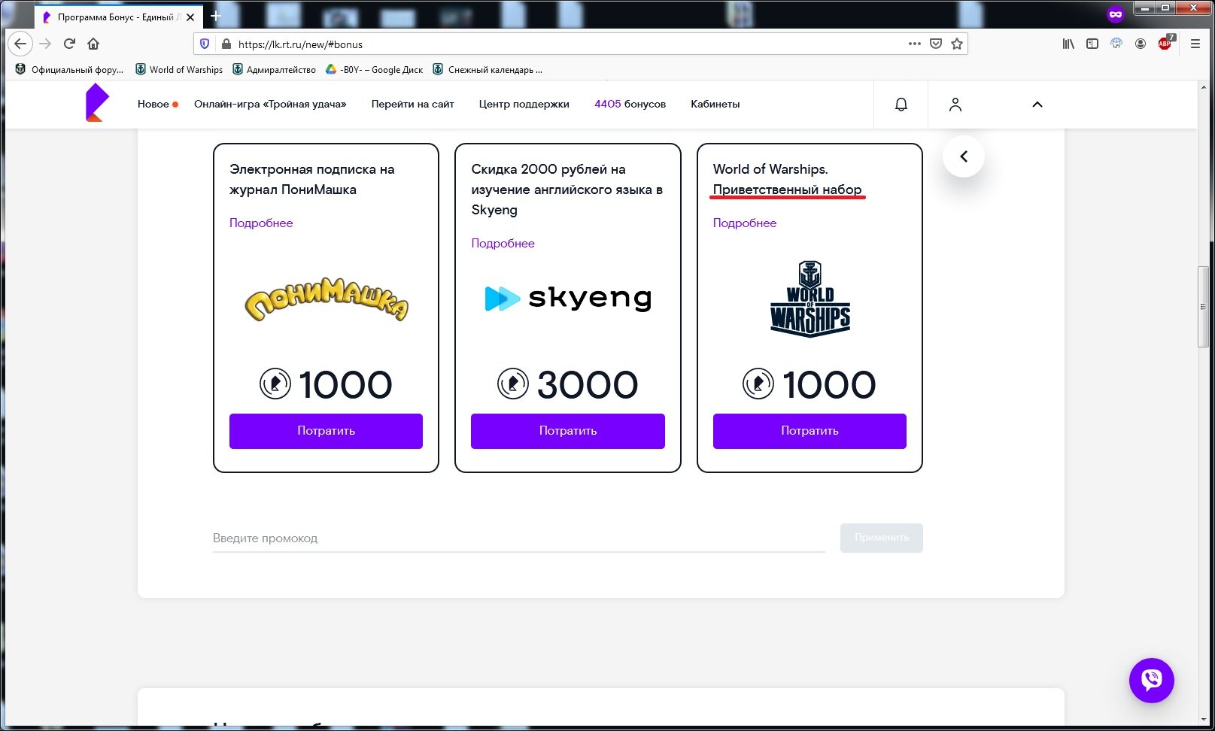Open the Адмиралтейство bookmark

[274, 69]
